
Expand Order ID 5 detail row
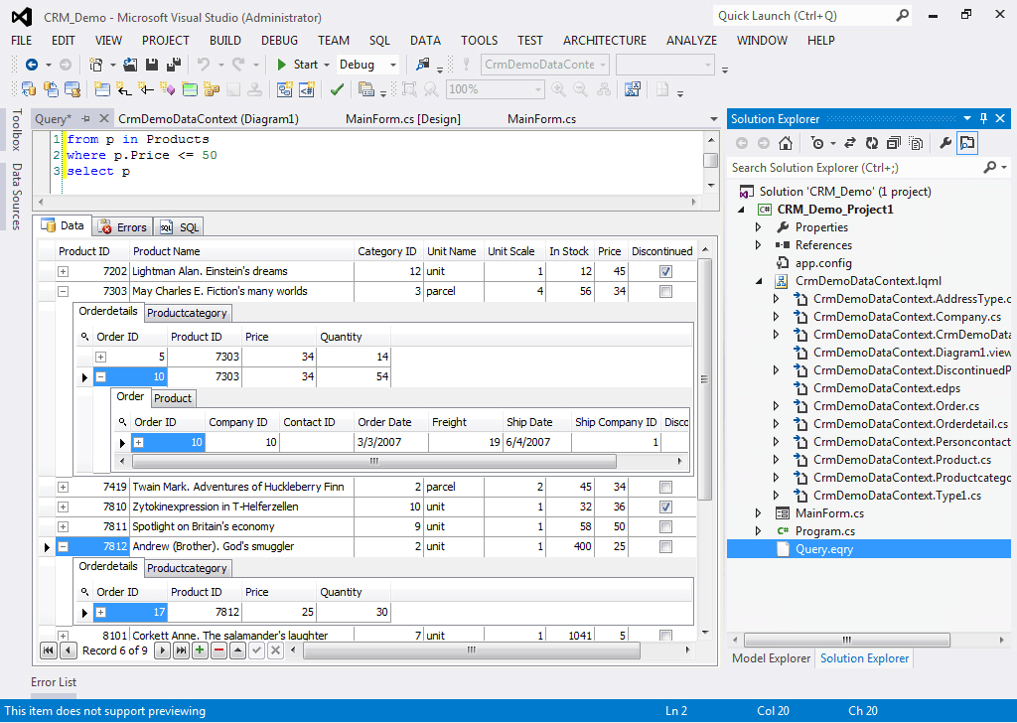100,358
